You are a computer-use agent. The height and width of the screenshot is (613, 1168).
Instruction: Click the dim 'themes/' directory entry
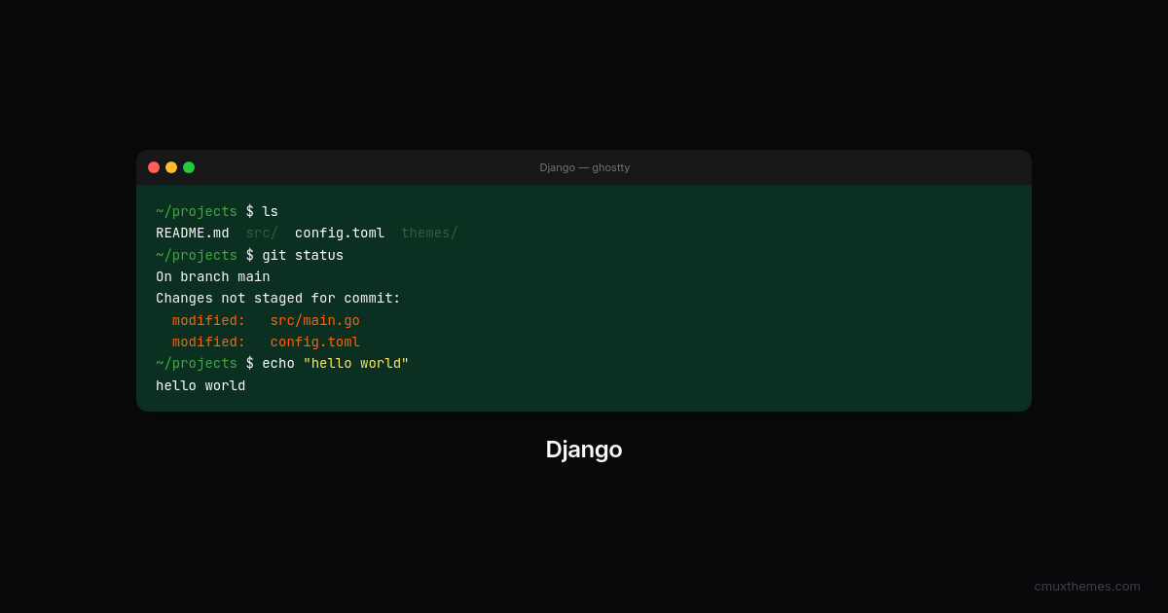[429, 234]
